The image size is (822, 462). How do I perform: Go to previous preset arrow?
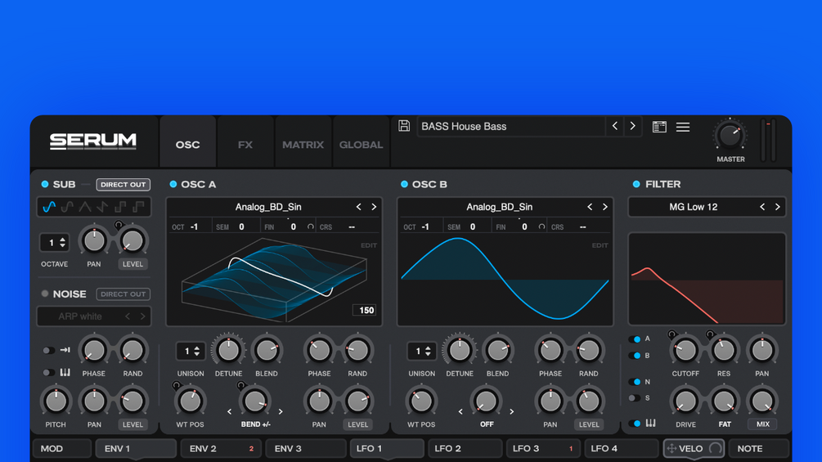[x=615, y=126]
